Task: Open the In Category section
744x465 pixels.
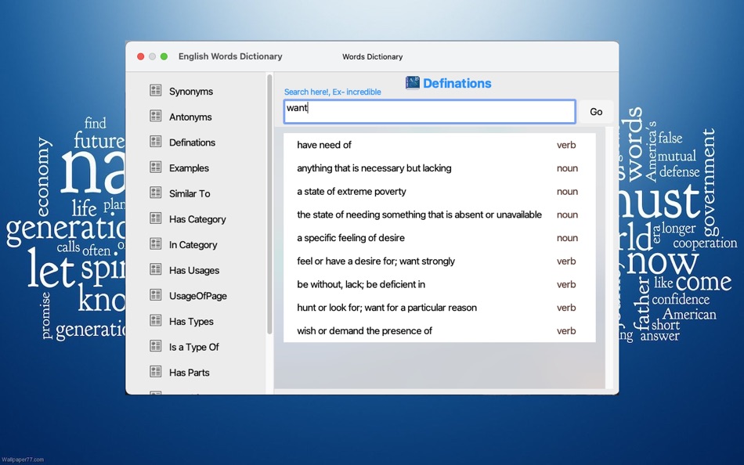Action: pyautogui.click(x=193, y=245)
